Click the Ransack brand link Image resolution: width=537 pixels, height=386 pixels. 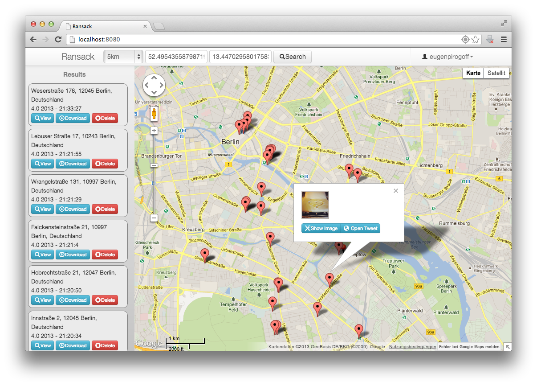[x=78, y=57]
